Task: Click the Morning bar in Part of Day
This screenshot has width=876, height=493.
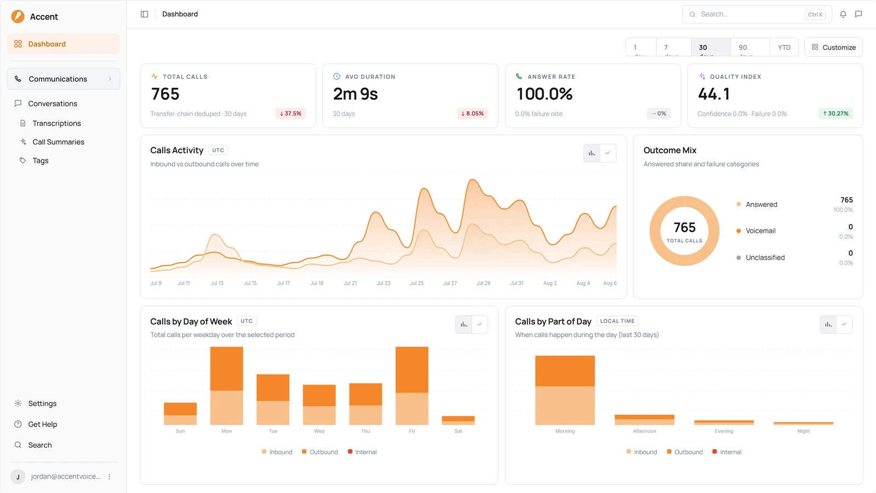Action: pos(565,390)
